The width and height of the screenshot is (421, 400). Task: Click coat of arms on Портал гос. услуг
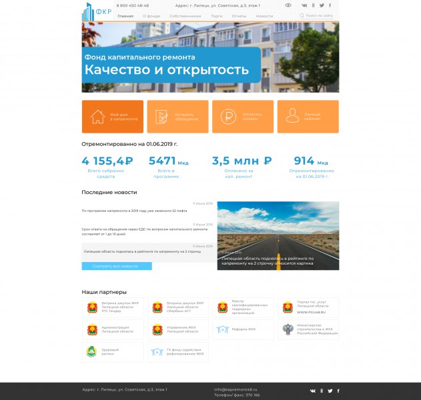coord(288,307)
